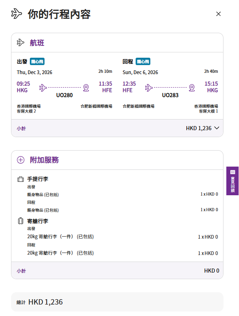
Task: Click the airplane icon beside 你的行程內容
Action: (16, 14)
